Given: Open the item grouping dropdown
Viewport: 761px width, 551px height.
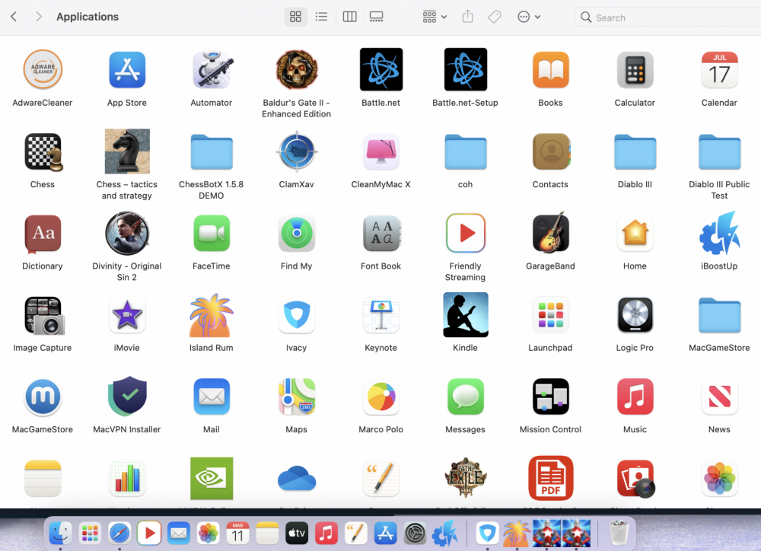Looking at the screenshot, I should pyautogui.click(x=434, y=16).
